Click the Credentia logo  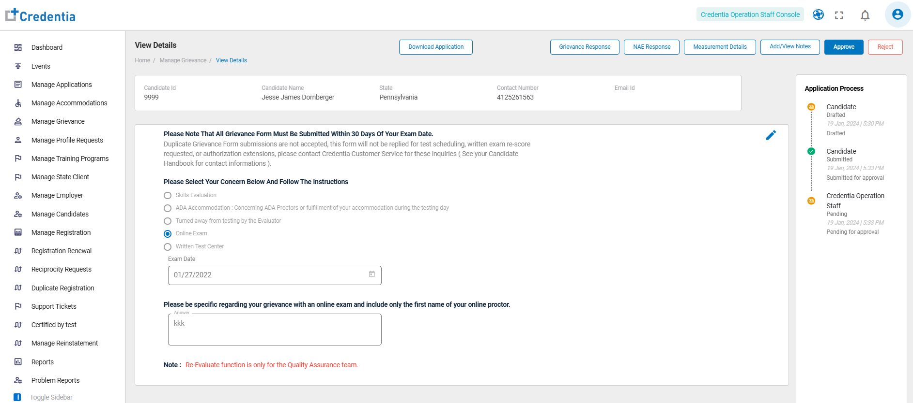click(41, 15)
